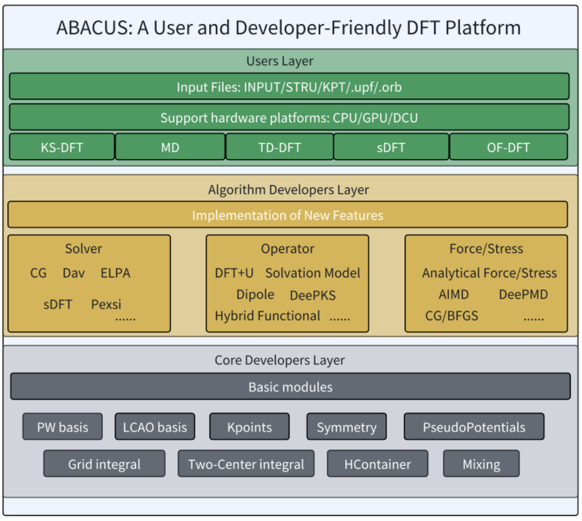Screen dimensions: 582x521
Task: Open the Solver panel heading
Action: click(x=84, y=249)
